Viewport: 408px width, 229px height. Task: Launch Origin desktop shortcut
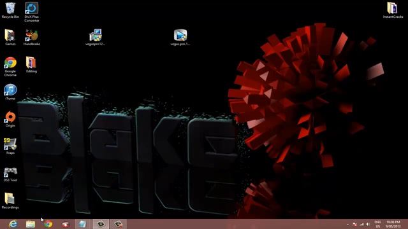click(x=10, y=119)
